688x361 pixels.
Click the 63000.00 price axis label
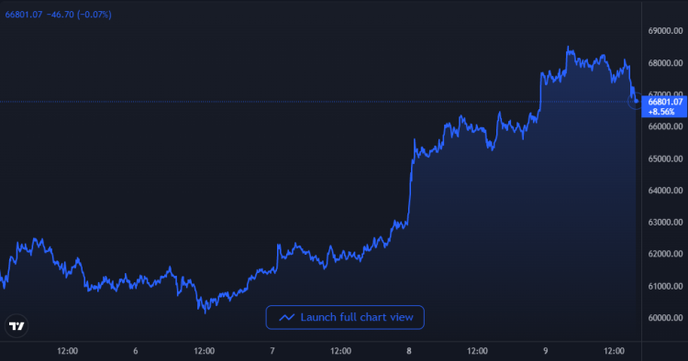(x=665, y=222)
